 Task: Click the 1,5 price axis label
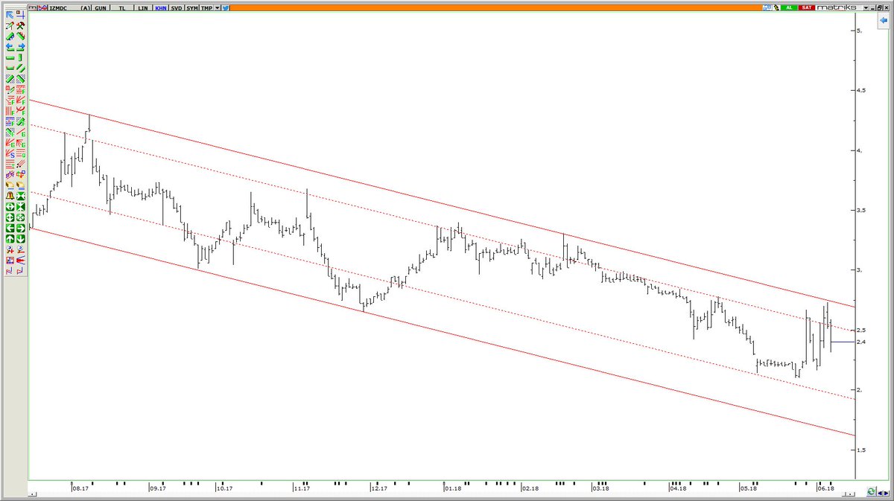click(862, 450)
